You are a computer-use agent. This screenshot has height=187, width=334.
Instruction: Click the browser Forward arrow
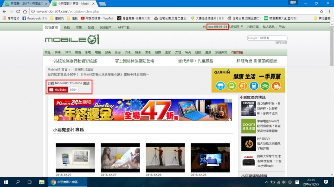click(11, 12)
